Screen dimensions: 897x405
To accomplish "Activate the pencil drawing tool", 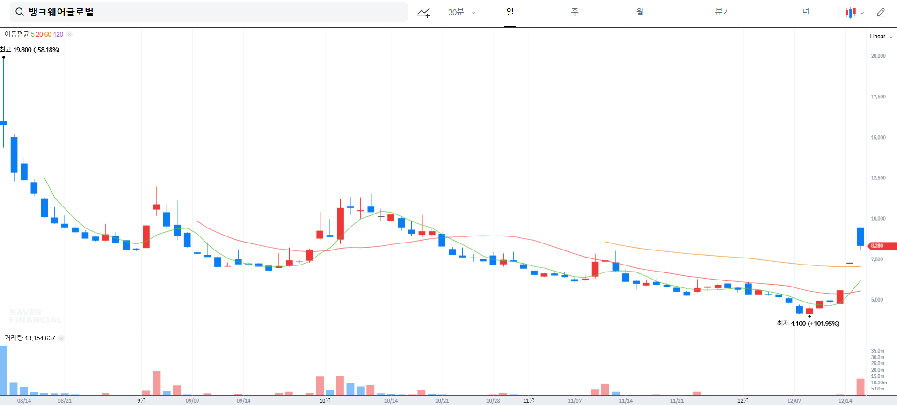I will click(881, 13).
